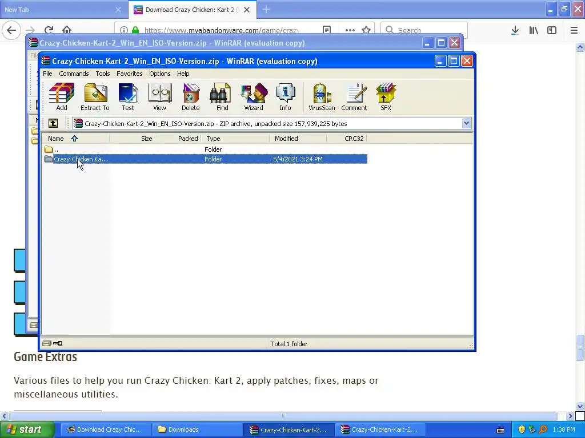Toggle Firefox sidebar icon

click(552, 30)
